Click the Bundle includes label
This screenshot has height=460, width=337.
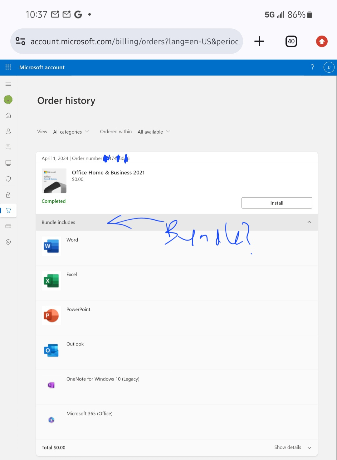click(58, 223)
